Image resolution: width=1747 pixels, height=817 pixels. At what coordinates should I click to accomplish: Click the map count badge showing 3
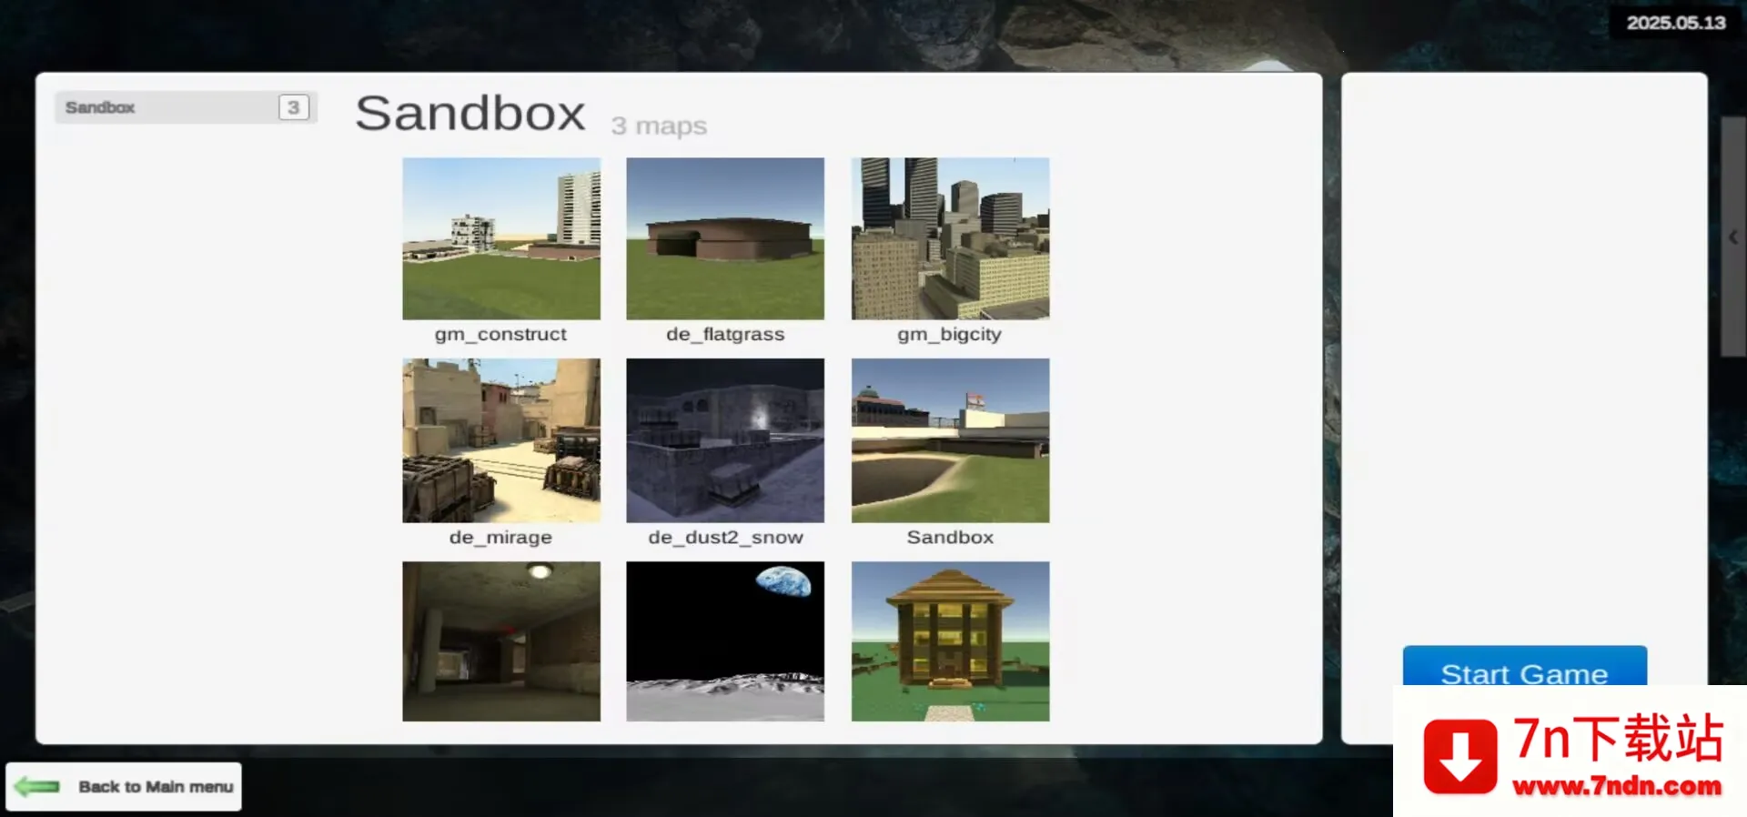tap(293, 107)
